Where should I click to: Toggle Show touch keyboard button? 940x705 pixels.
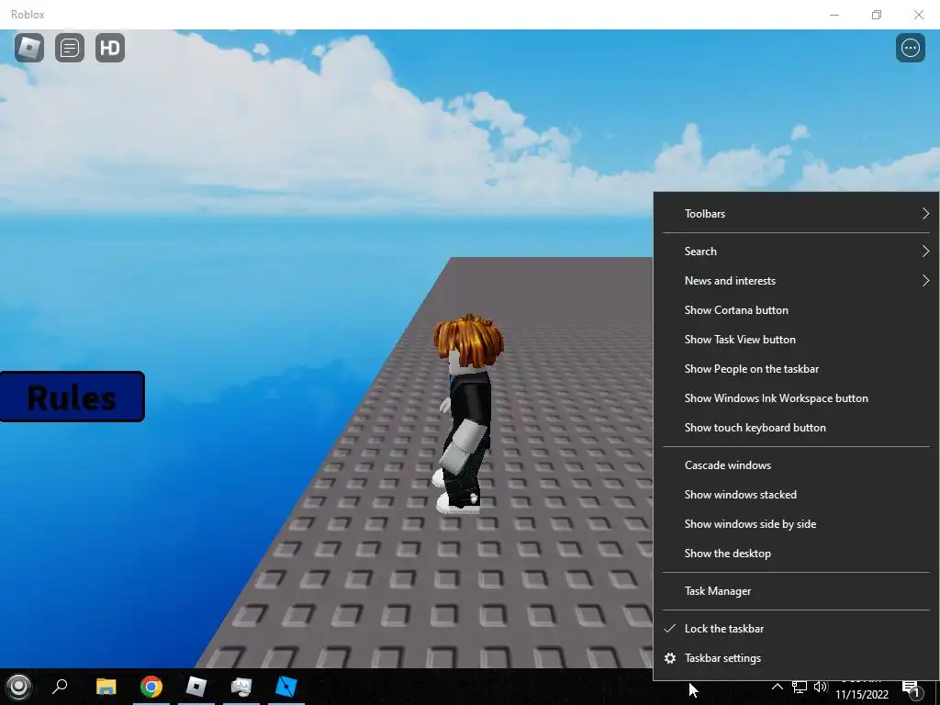click(796, 428)
